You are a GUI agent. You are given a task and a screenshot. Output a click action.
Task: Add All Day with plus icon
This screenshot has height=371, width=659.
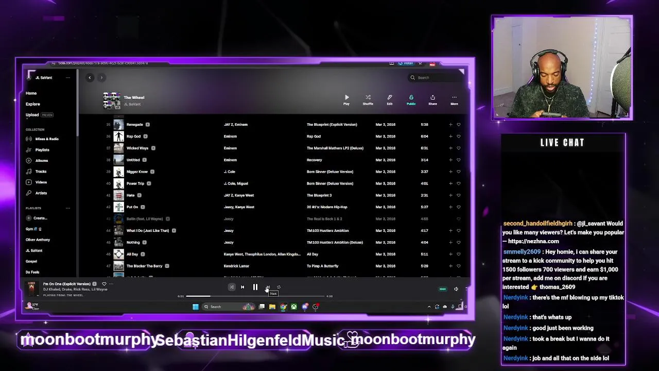(x=450, y=254)
